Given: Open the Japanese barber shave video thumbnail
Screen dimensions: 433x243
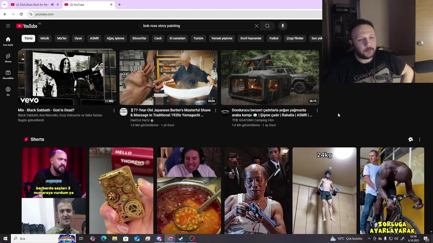Looking at the screenshot, I should pos(168,78).
